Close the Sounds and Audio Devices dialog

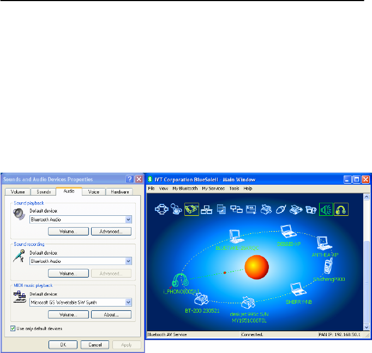[139, 179]
